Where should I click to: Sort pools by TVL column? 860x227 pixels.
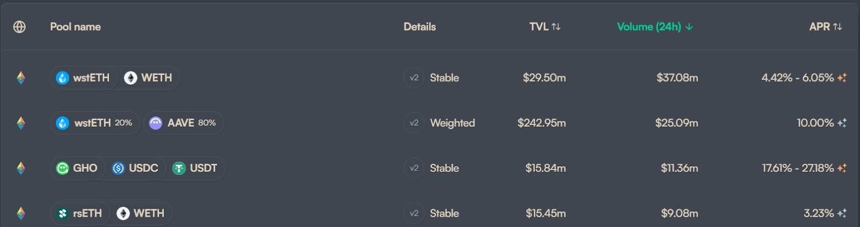tap(544, 27)
